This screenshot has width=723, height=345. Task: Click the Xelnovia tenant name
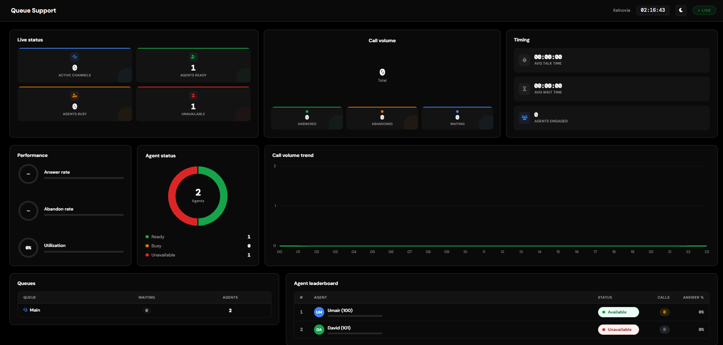point(621,10)
